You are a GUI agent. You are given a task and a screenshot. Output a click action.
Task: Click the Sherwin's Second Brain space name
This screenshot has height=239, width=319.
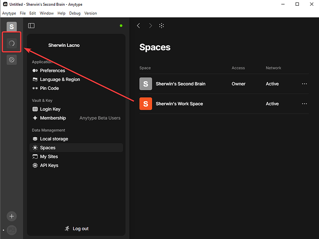tap(180, 84)
